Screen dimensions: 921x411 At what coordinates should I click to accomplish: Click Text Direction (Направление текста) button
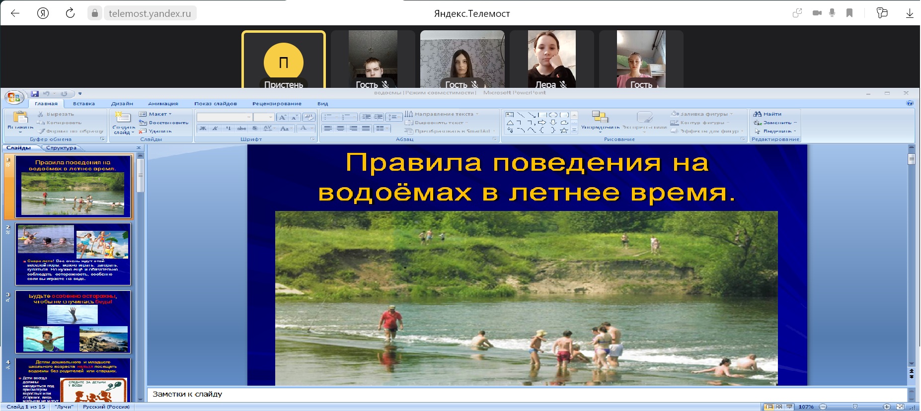[442, 114]
